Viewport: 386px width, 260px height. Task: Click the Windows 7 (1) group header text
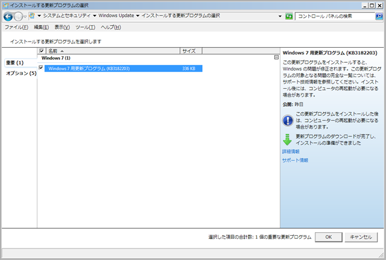[56, 58]
